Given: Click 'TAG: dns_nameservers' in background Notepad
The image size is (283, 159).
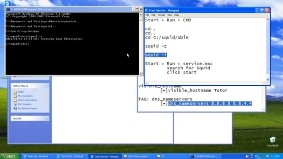Looking at the screenshot, I should coord(165,99).
